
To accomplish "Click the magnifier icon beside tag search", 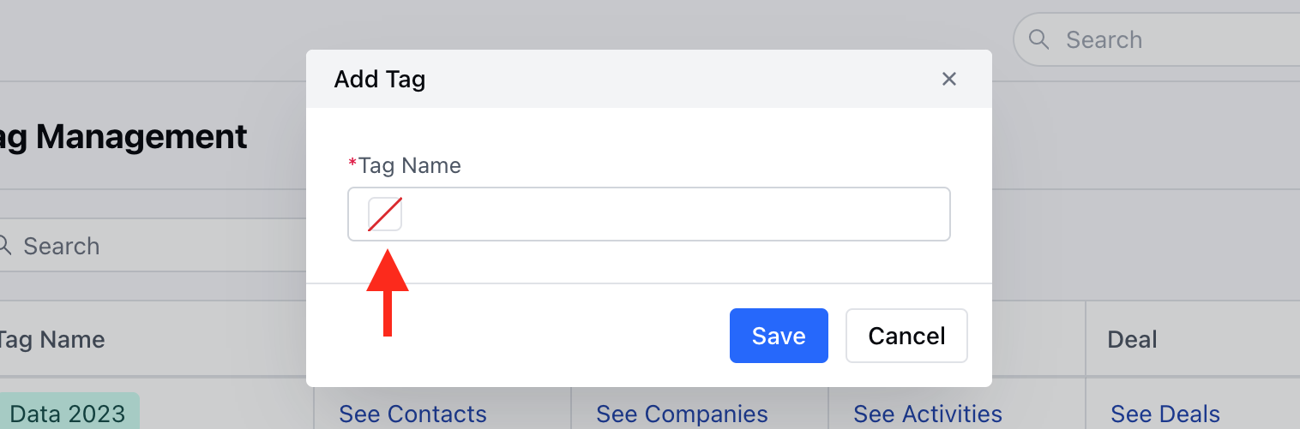I will tap(4, 246).
